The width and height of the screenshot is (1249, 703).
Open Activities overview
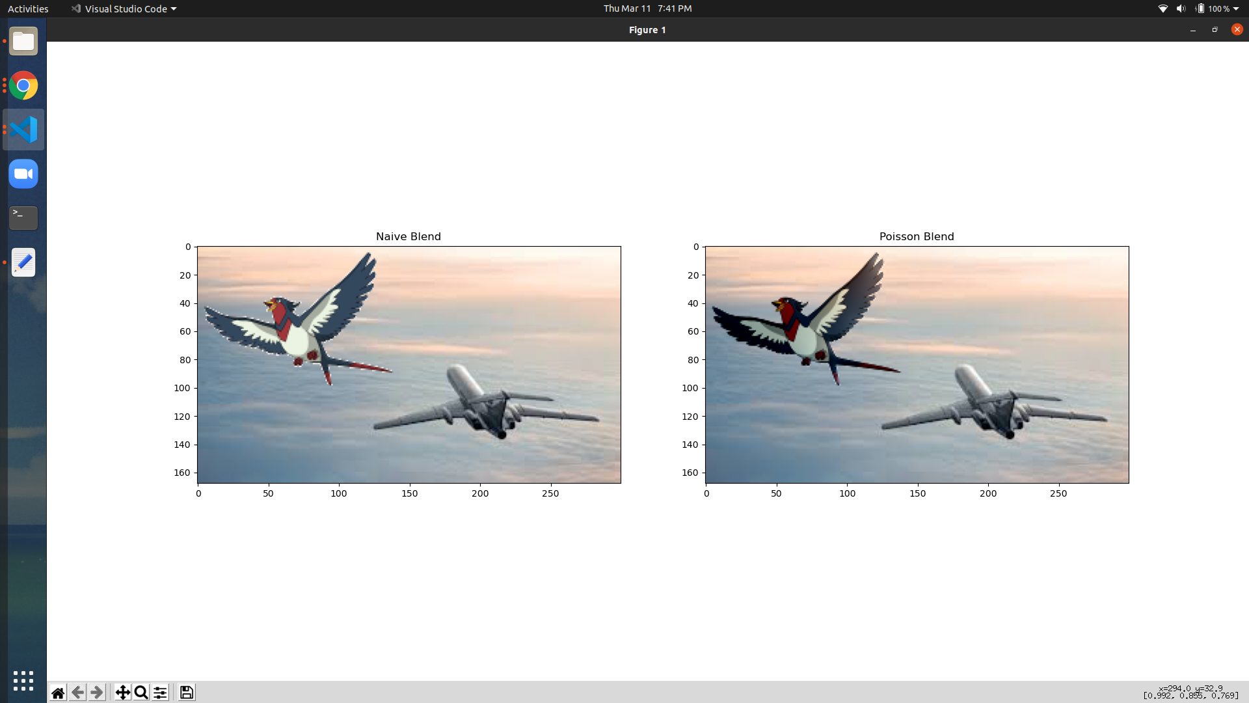tap(28, 8)
